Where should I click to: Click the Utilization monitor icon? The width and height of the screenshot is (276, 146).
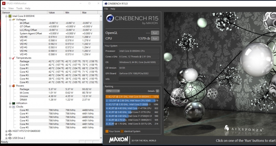click(x=13, y=103)
